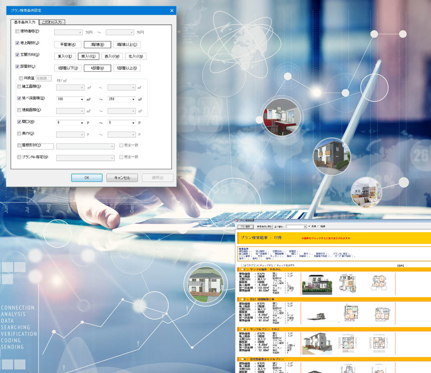Uncheck the 地上階数(J) checkbox
The width and height of the screenshot is (431, 373).
[17, 43]
